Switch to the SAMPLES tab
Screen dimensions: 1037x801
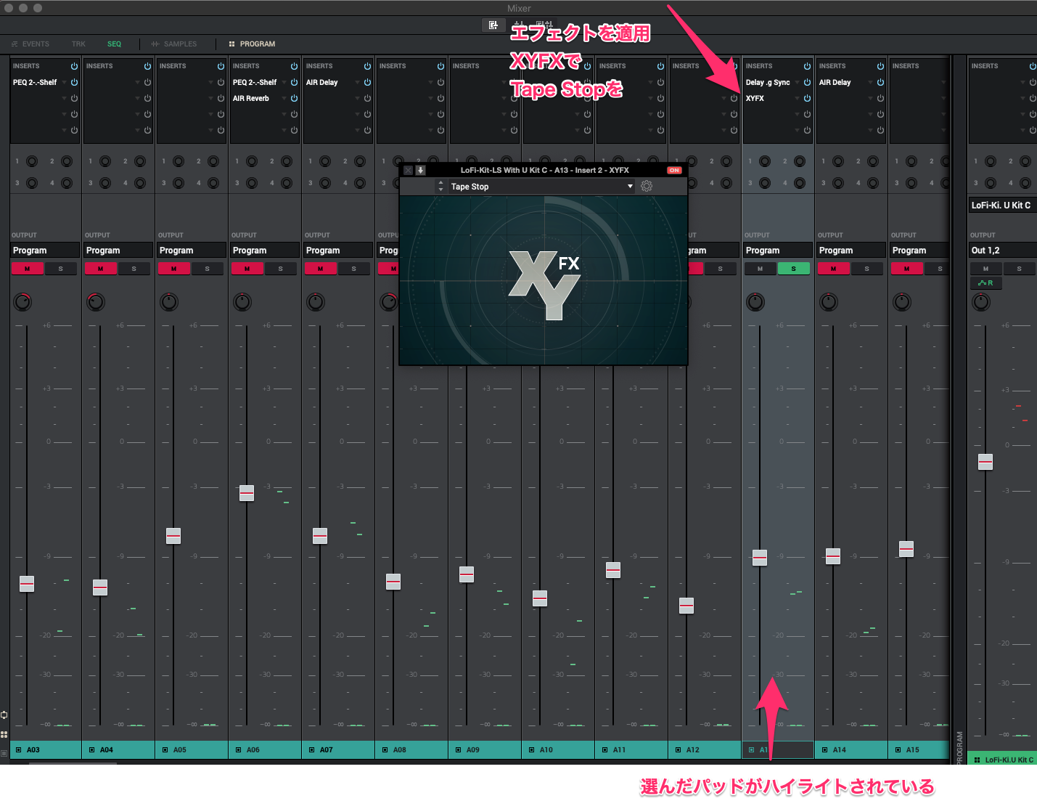pos(174,44)
